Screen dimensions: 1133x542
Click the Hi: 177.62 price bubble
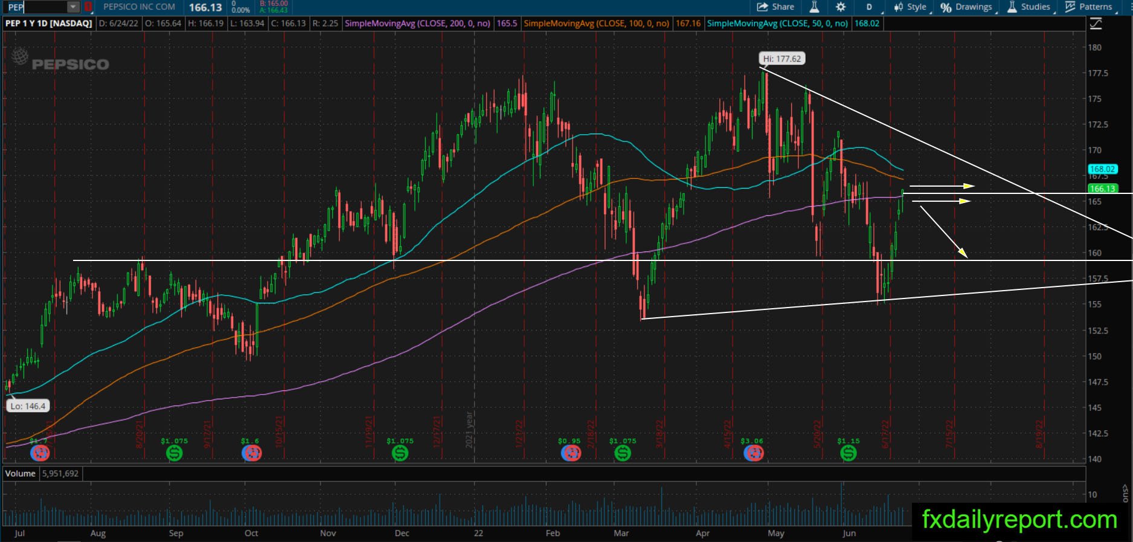pos(782,59)
